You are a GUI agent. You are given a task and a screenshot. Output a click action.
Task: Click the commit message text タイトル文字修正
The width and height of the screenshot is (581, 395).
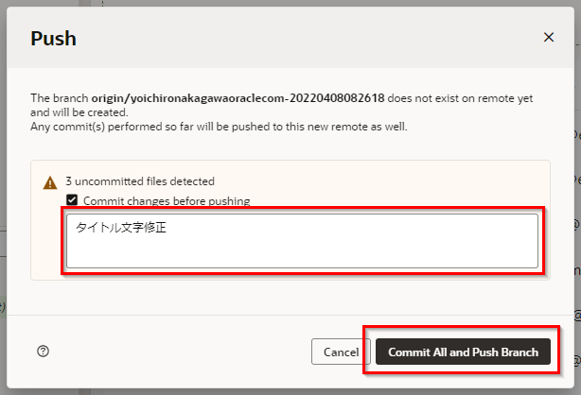(121, 228)
